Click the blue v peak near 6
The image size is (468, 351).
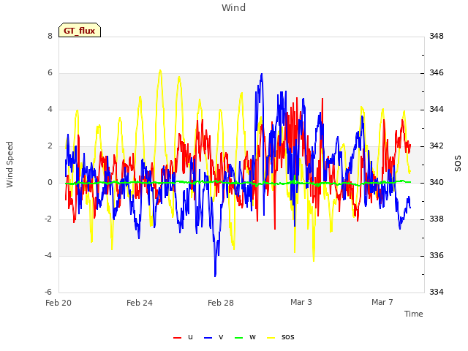click(262, 75)
